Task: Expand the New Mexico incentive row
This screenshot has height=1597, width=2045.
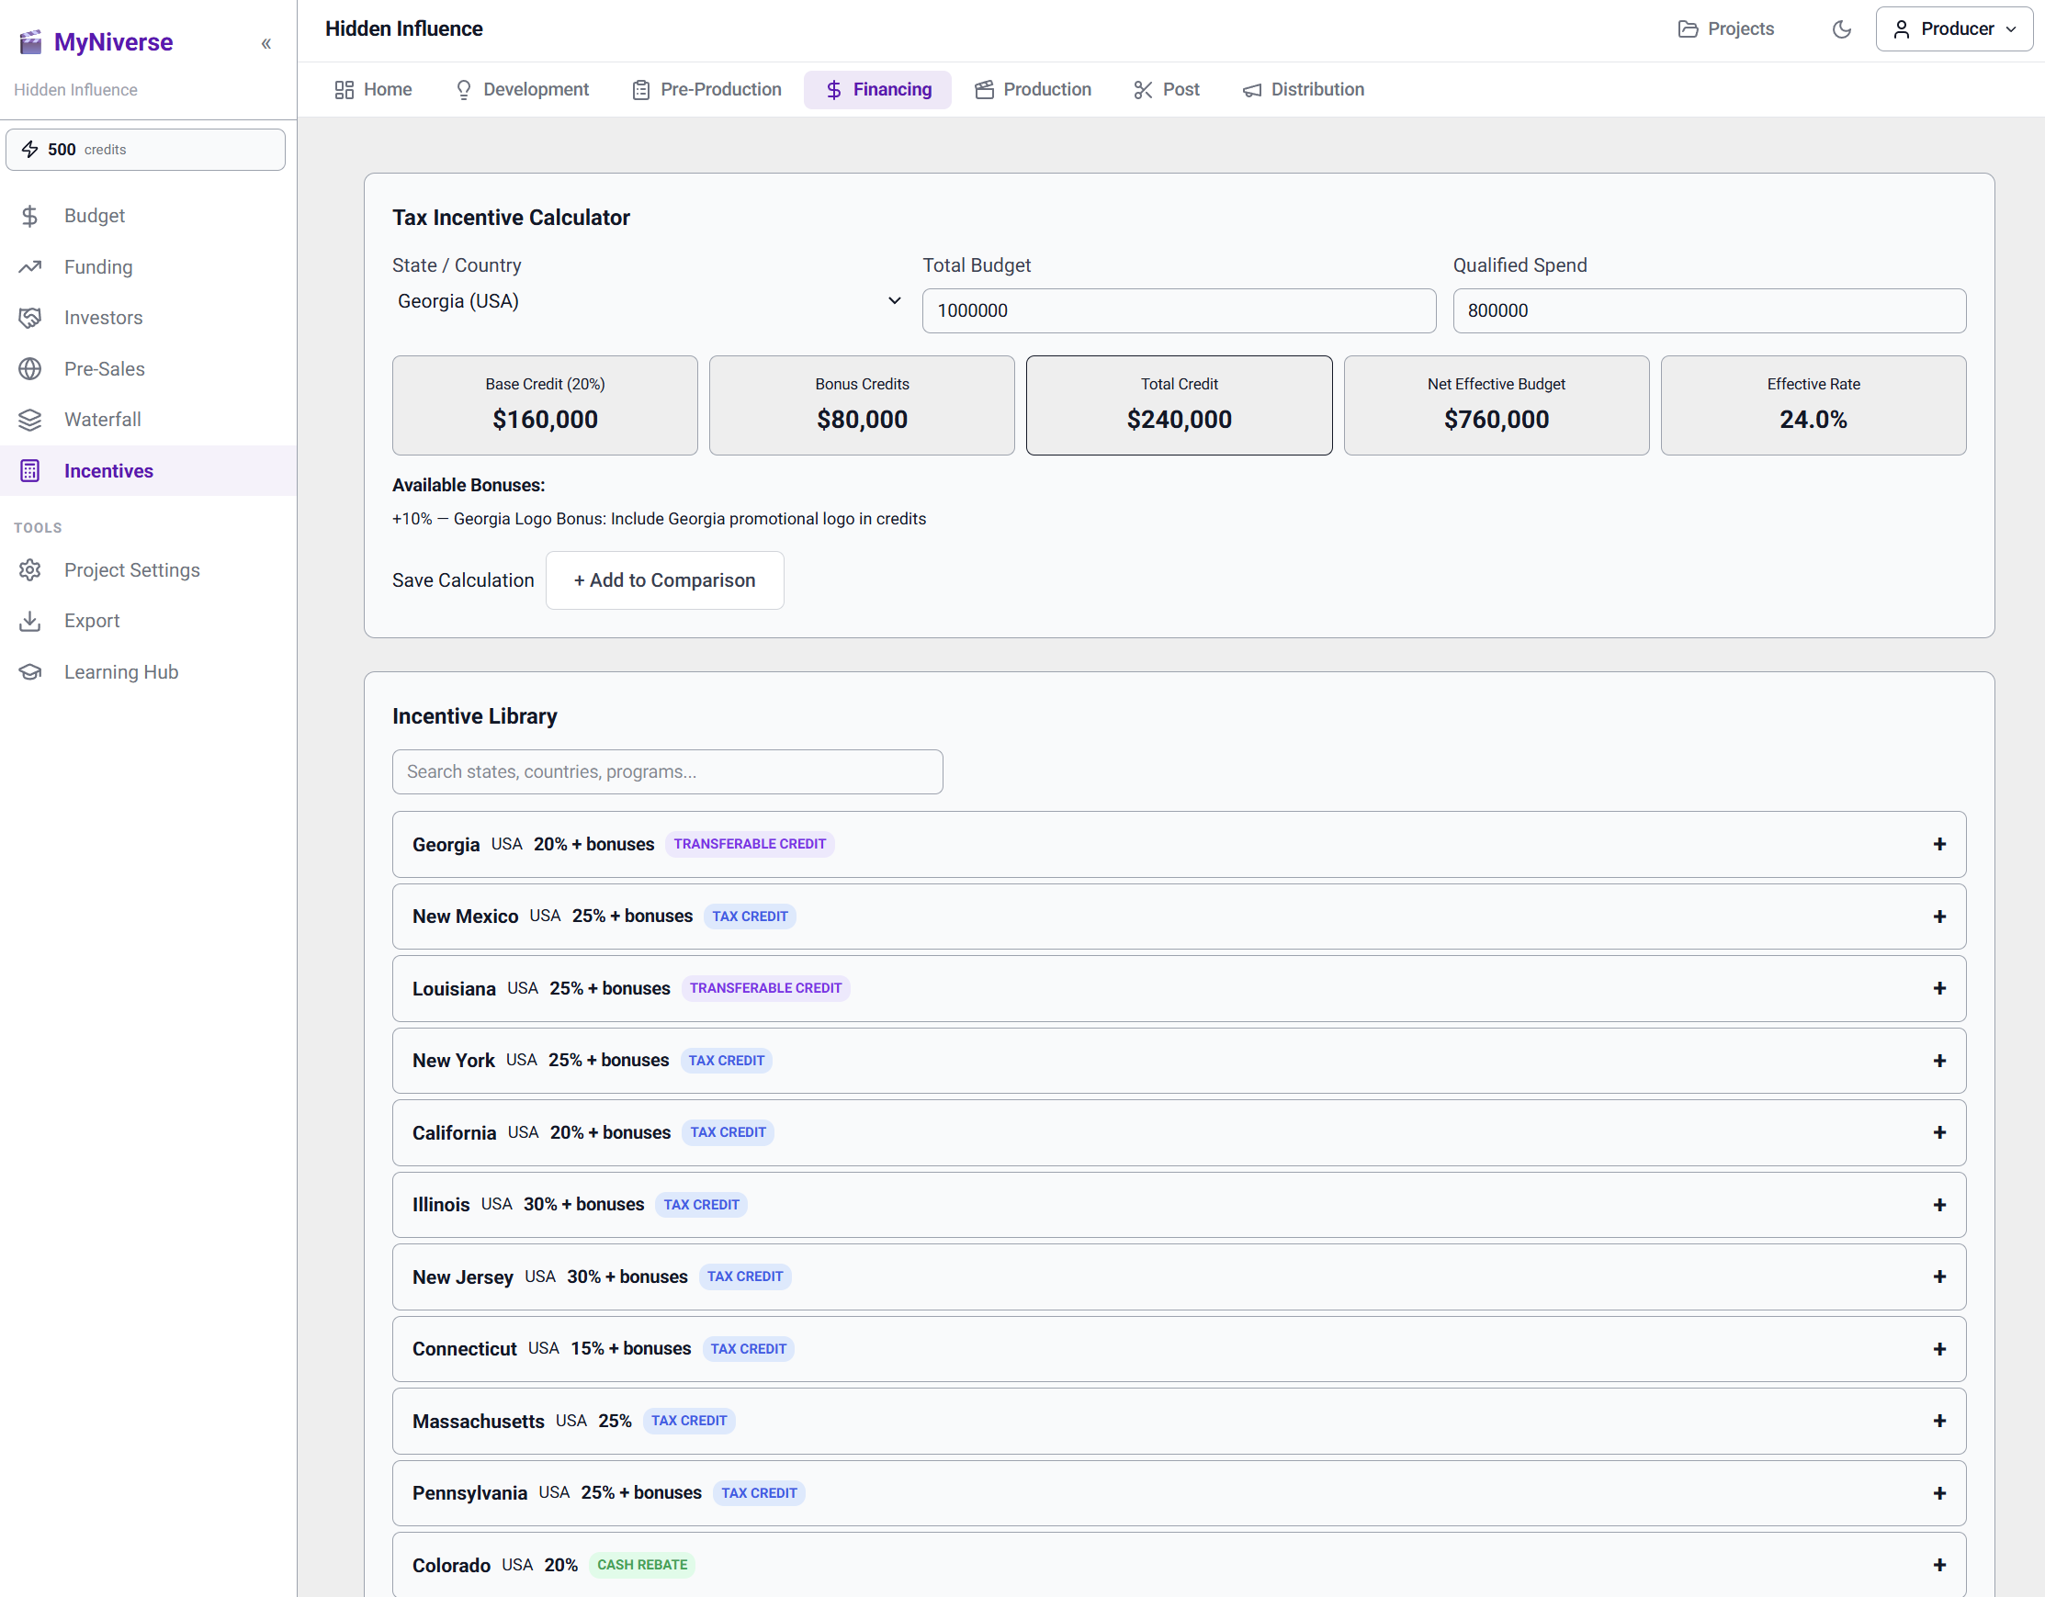Action: pyautogui.click(x=1939, y=917)
